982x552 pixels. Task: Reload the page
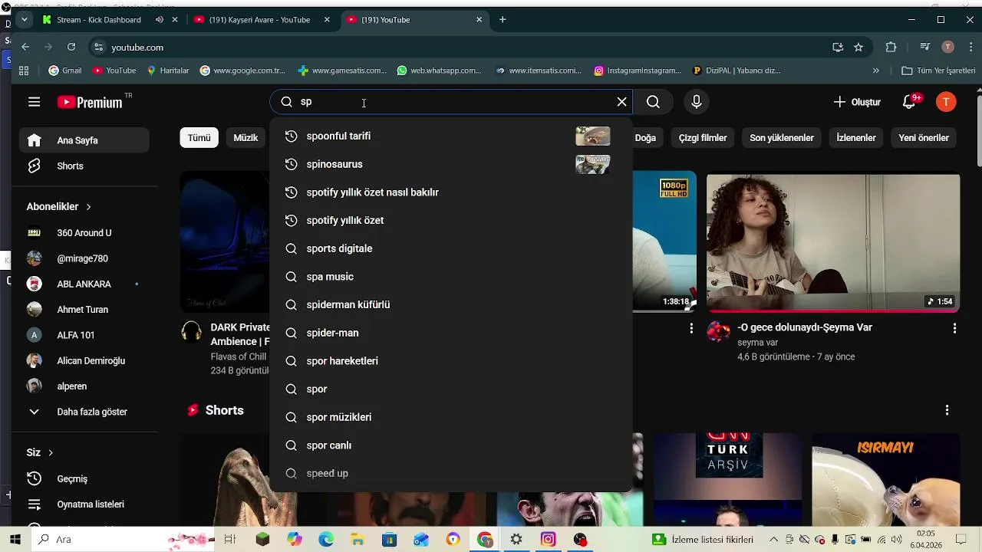pos(71,47)
